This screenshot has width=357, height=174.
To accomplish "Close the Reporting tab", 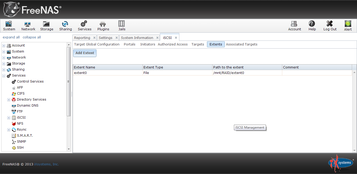I will tap(94, 38).
